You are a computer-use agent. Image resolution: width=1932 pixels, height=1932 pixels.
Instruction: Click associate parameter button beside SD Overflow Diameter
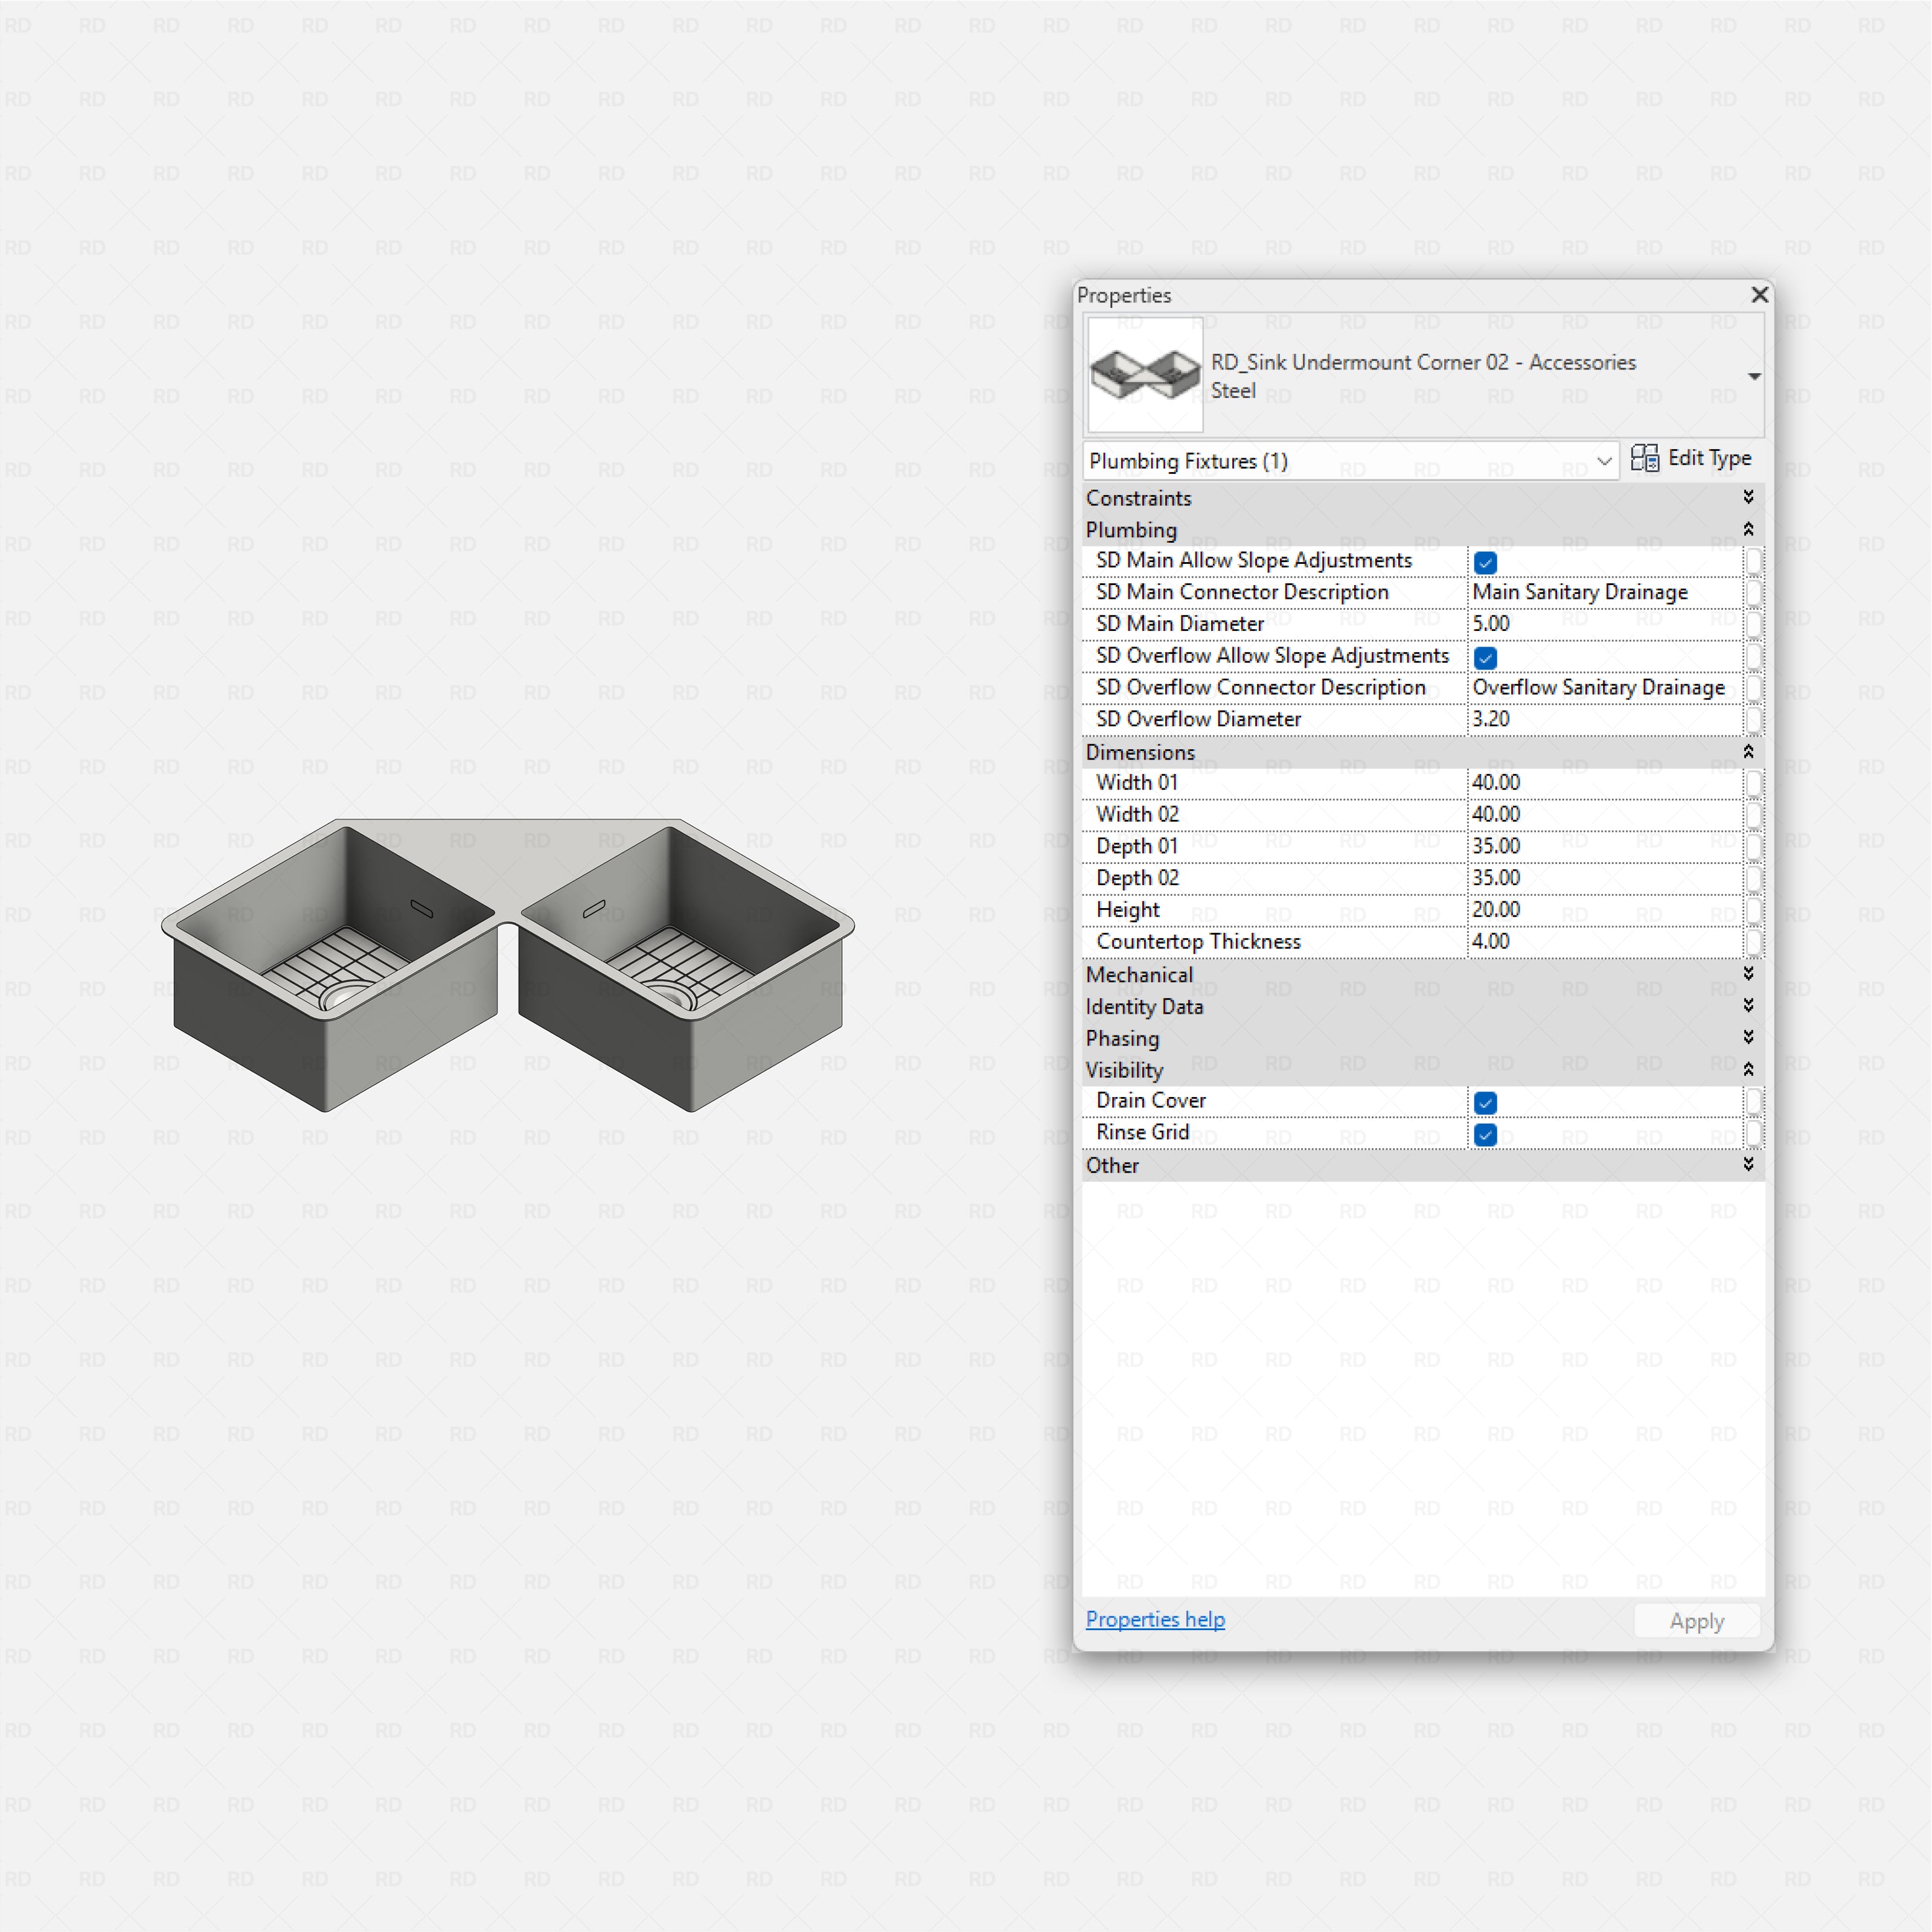[x=1757, y=721]
